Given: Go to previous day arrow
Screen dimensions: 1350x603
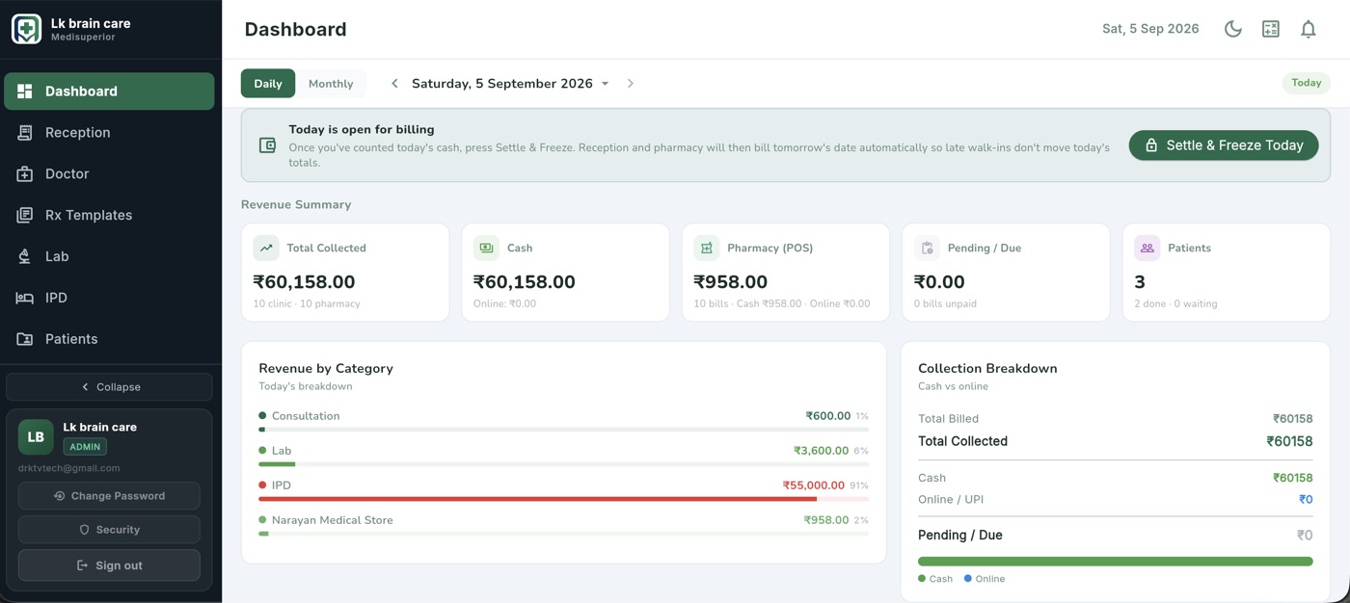Looking at the screenshot, I should pos(394,84).
